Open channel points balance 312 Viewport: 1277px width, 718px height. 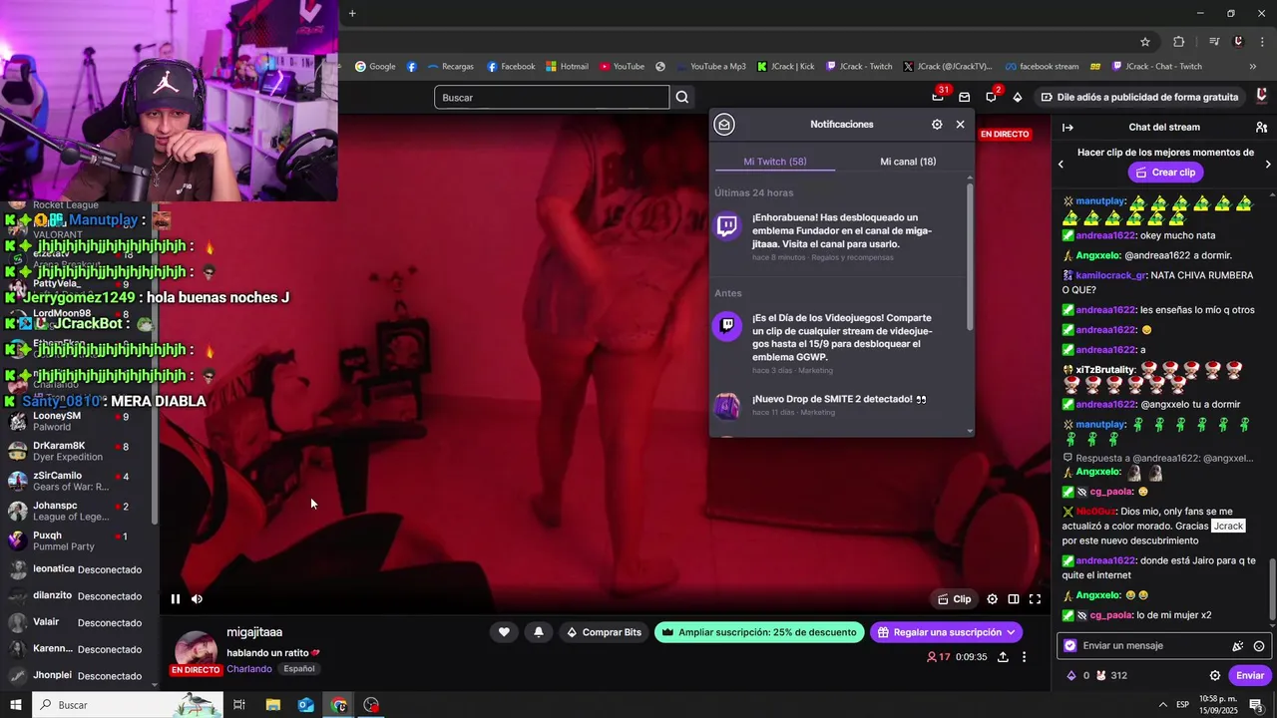[x=1110, y=675]
